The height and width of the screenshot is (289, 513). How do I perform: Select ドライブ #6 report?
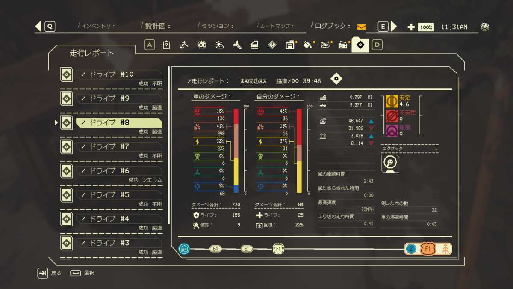pyautogui.click(x=119, y=170)
